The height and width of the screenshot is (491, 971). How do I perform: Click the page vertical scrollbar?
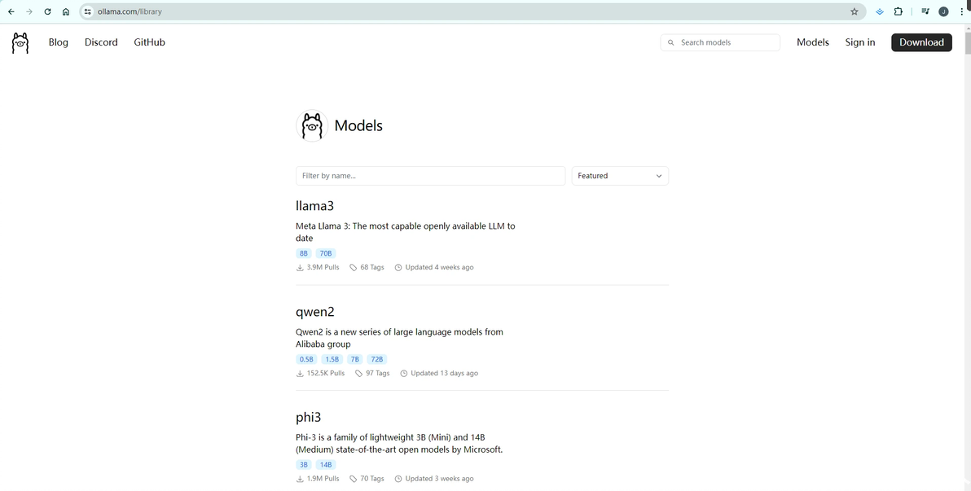(966, 42)
